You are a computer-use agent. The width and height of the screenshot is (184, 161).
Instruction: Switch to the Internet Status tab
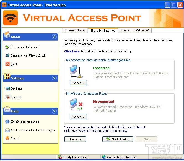click(75, 30)
